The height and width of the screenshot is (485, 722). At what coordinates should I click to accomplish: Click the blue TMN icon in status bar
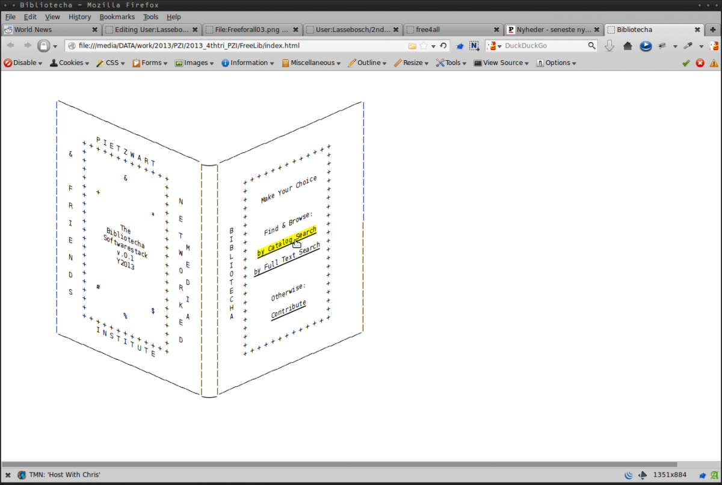(x=22, y=475)
